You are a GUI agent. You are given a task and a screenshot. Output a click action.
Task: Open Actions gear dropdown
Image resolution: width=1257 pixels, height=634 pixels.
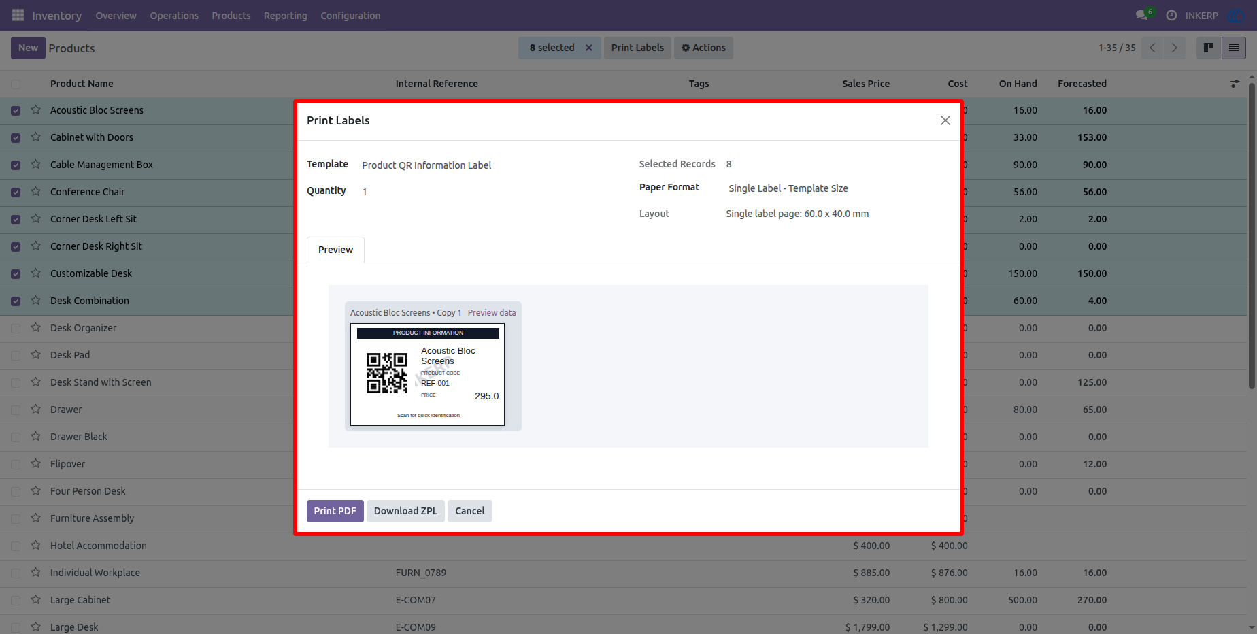point(703,48)
